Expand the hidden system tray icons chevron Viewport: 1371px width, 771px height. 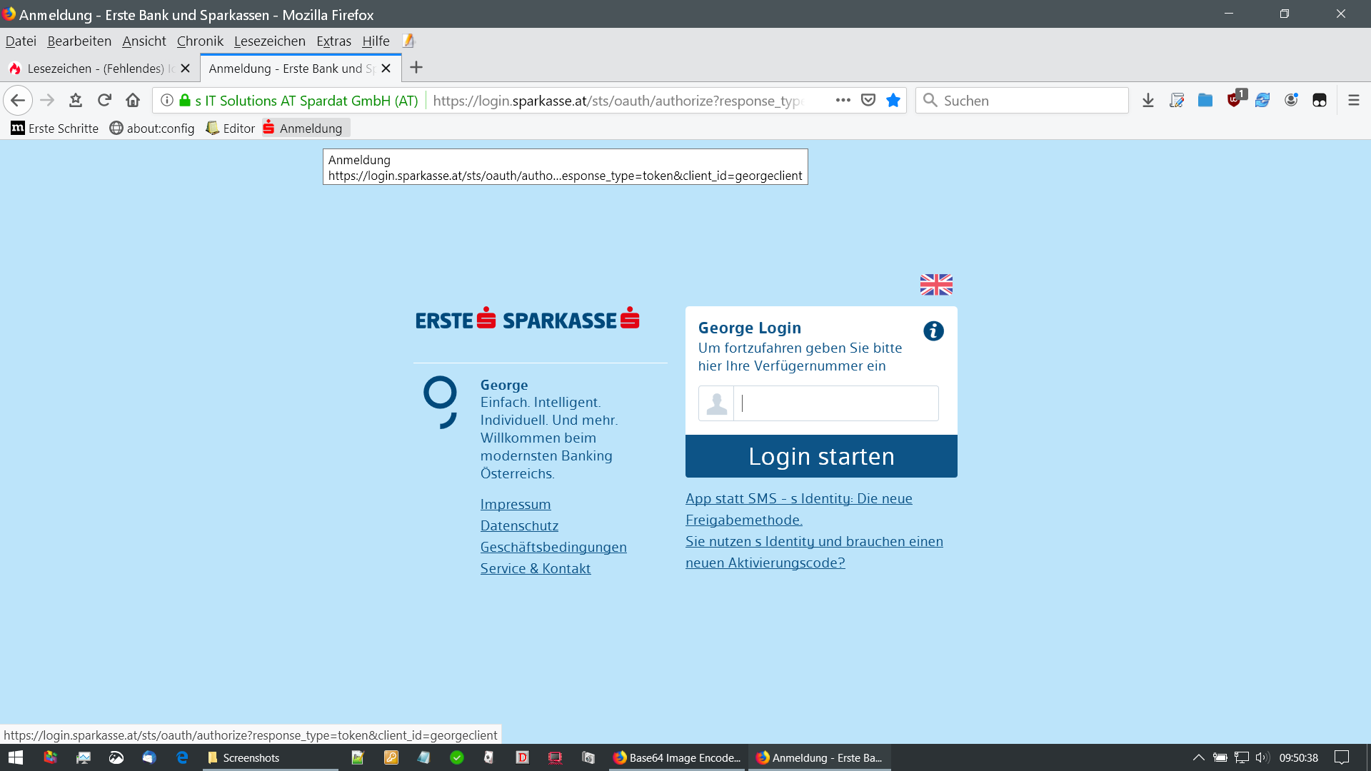pos(1198,757)
